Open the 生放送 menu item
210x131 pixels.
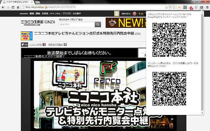[x=45, y=13]
